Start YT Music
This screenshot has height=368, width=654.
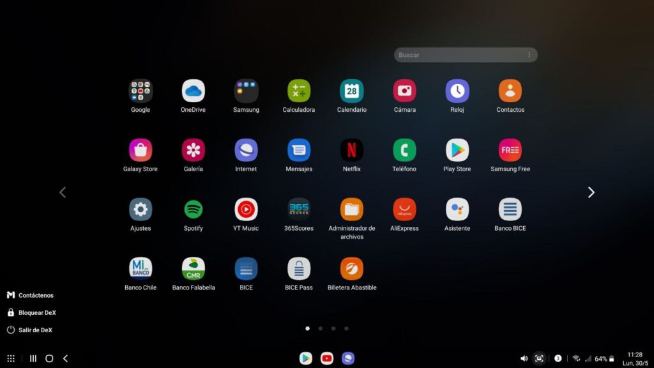tap(245, 210)
